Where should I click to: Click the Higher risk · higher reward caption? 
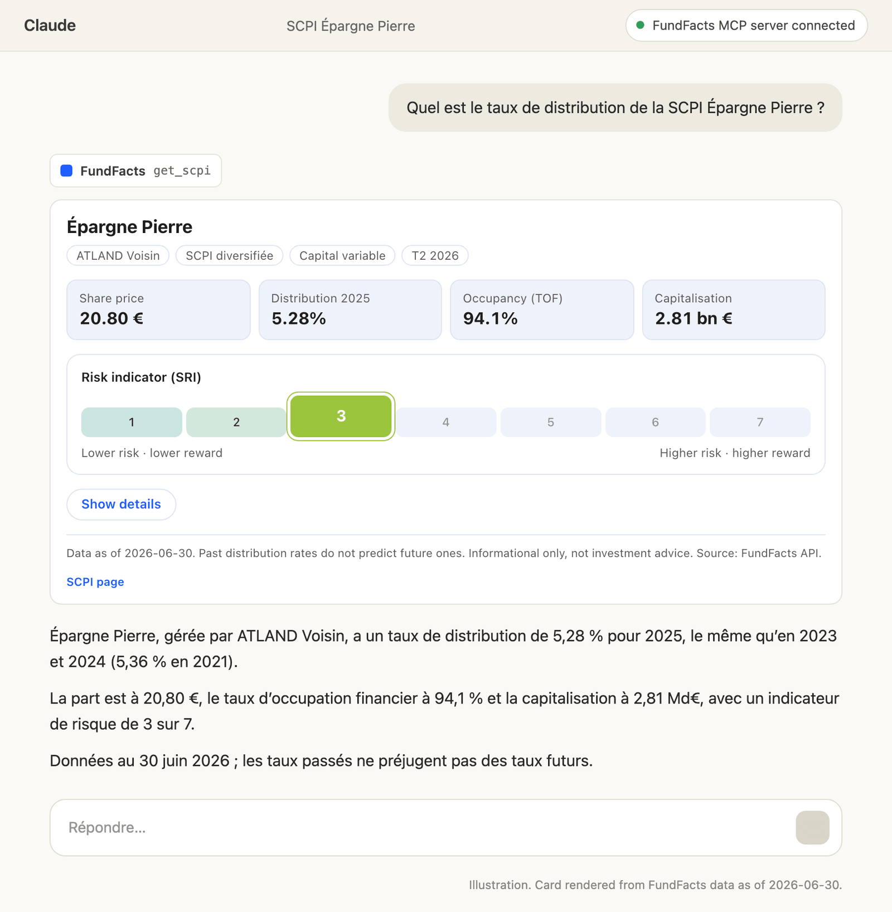pos(735,453)
